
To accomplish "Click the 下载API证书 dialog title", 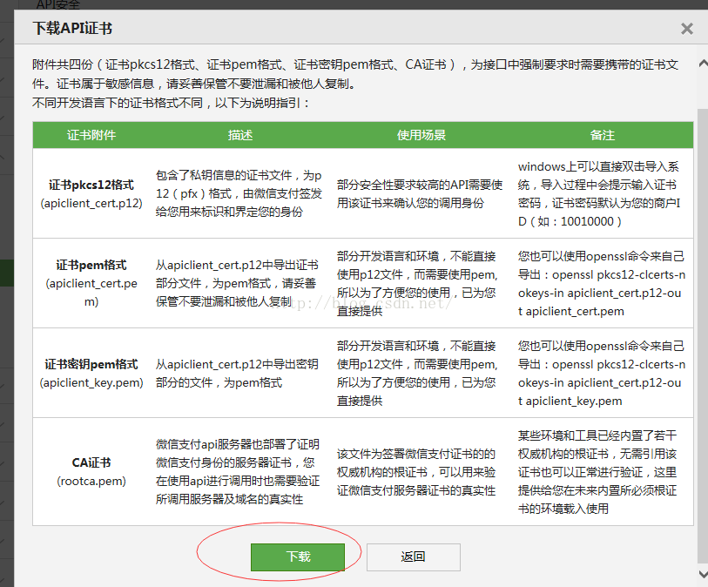I will point(72,28).
